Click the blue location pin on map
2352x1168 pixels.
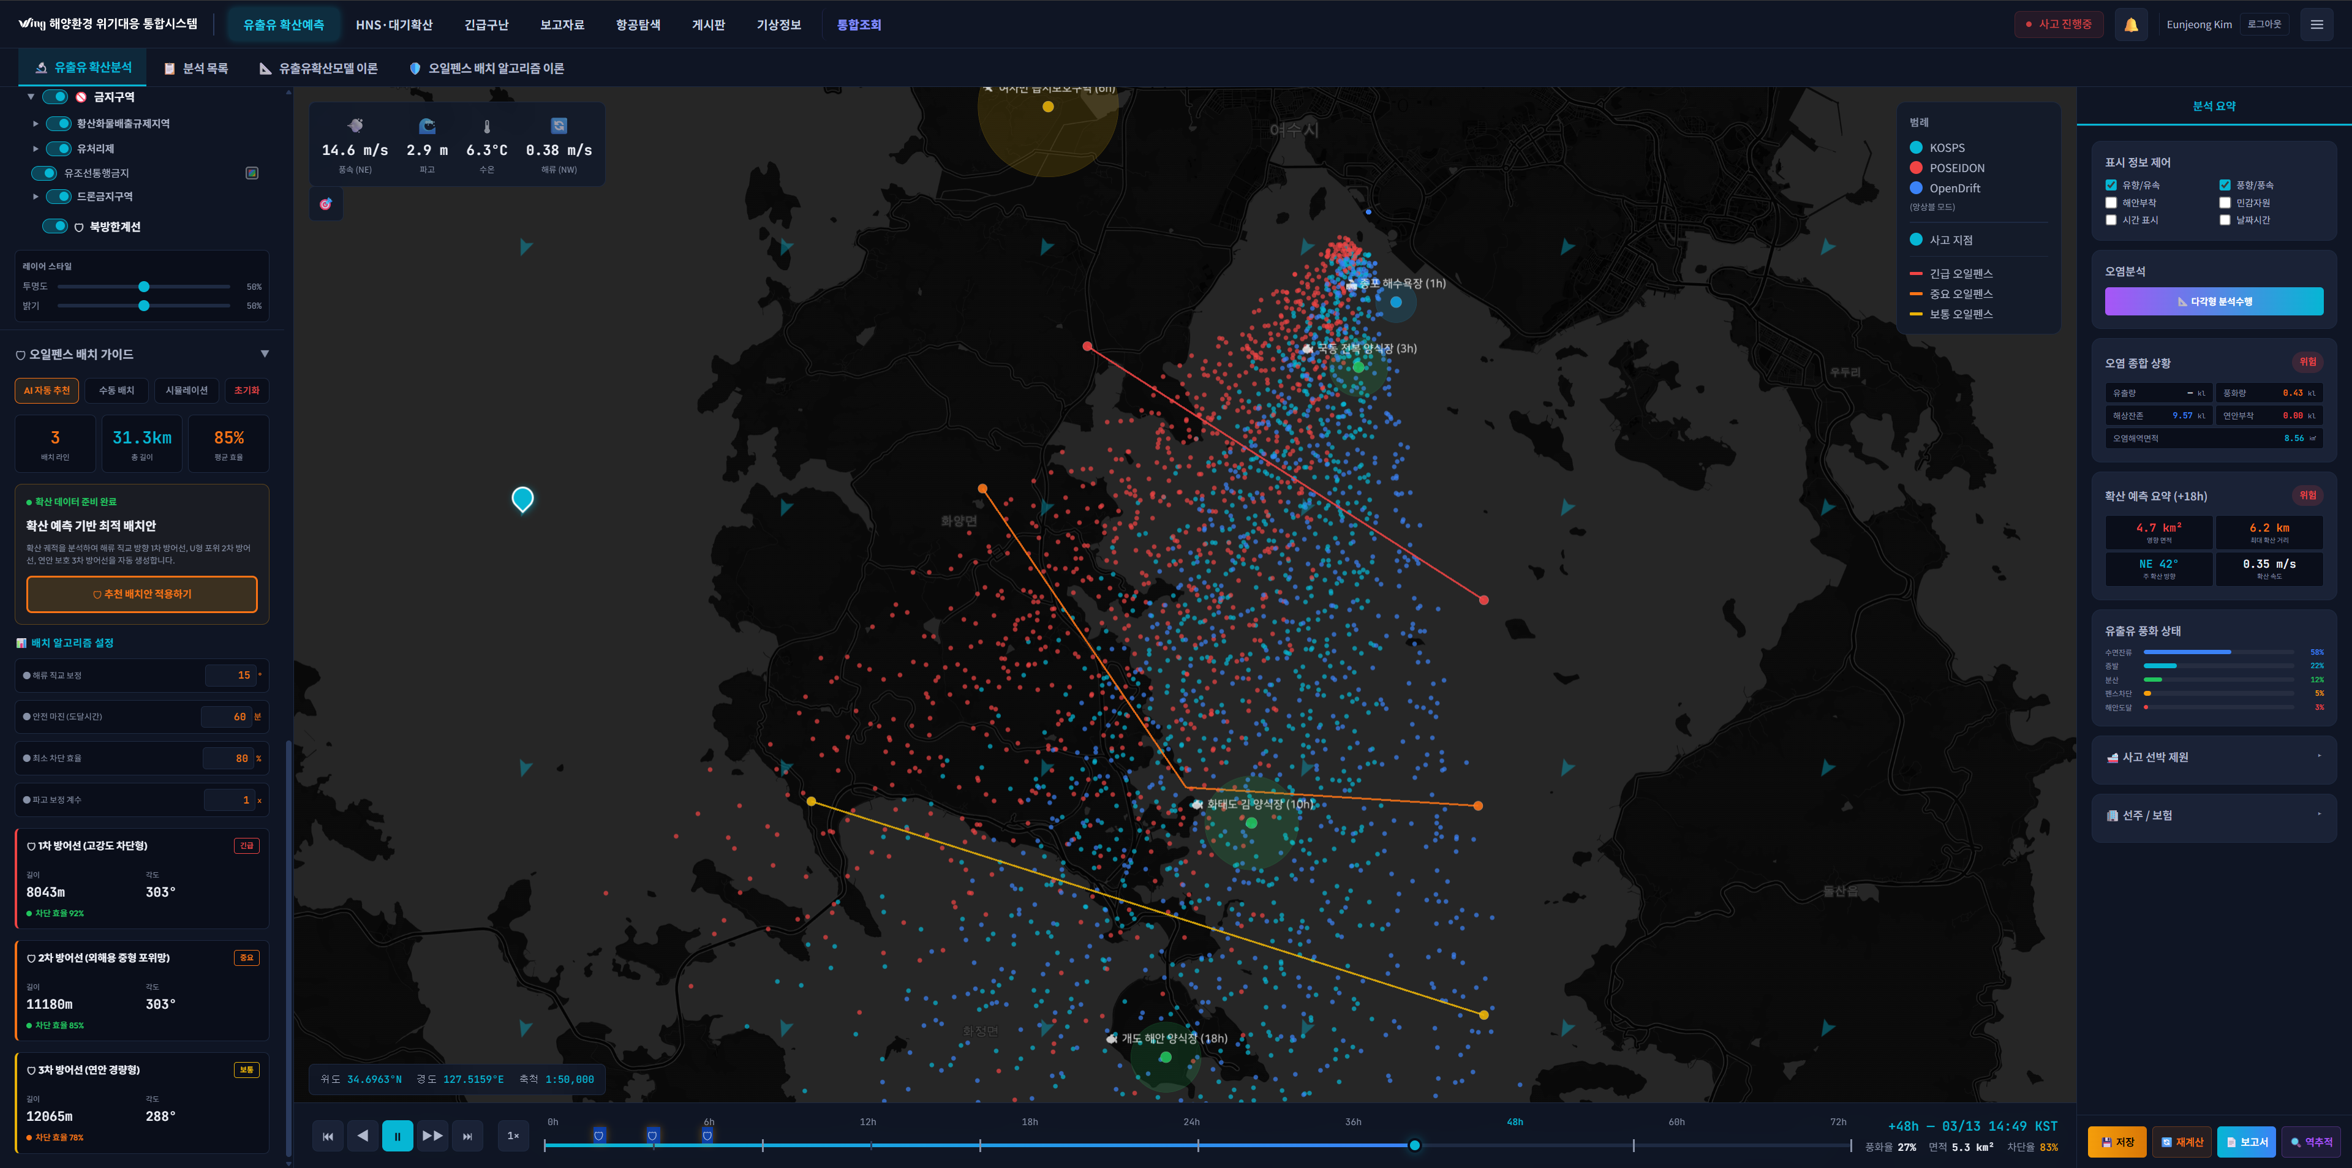click(x=522, y=498)
